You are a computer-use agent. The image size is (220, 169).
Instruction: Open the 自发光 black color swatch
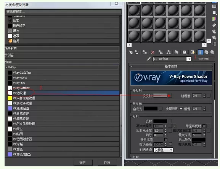[x=151, y=109]
